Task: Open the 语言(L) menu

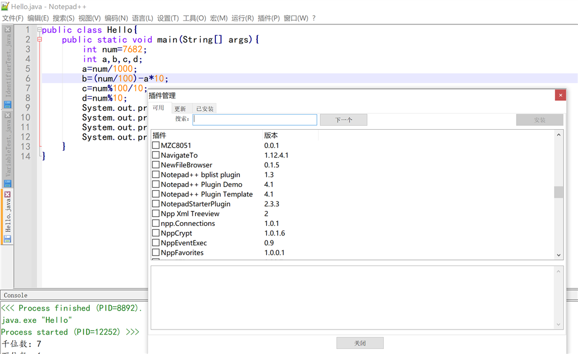Action: click(x=143, y=18)
